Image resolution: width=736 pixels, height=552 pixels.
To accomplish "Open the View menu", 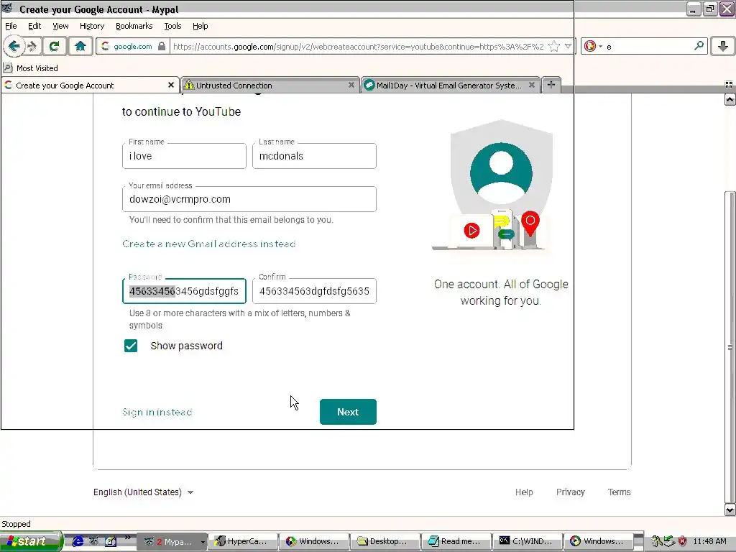I will coord(60,26).
